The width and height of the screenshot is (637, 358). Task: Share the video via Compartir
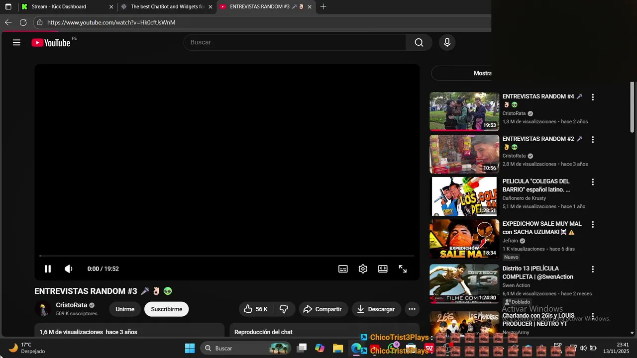[322, 309]
